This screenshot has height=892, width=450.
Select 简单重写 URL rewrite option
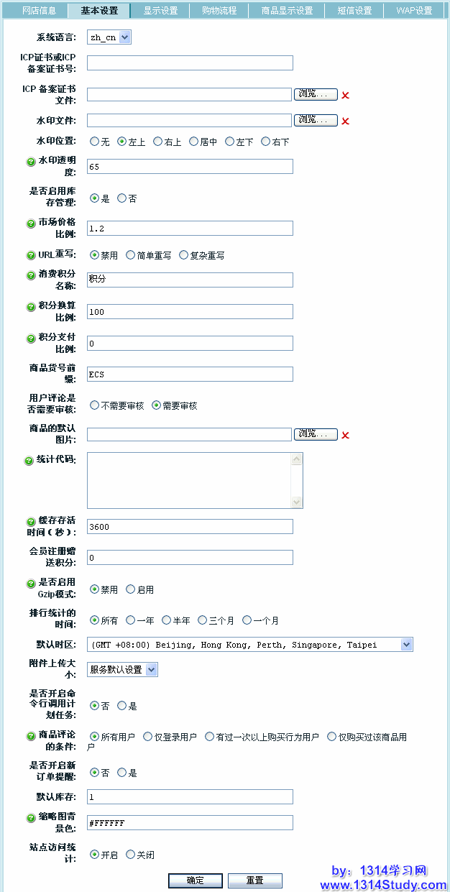130,255
